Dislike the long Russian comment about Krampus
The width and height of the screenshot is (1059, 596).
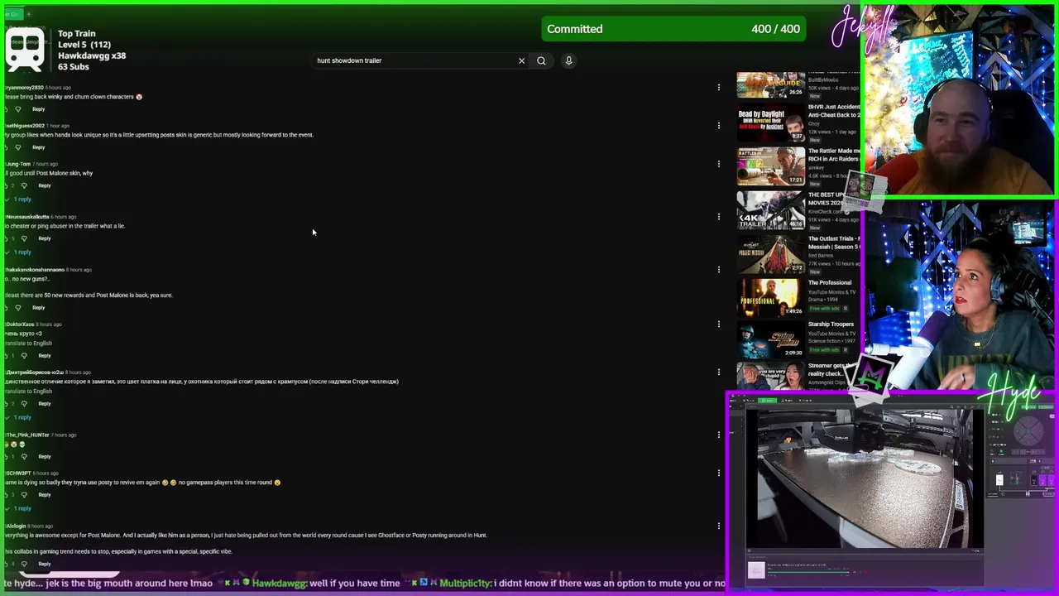(x=24, y=404)
